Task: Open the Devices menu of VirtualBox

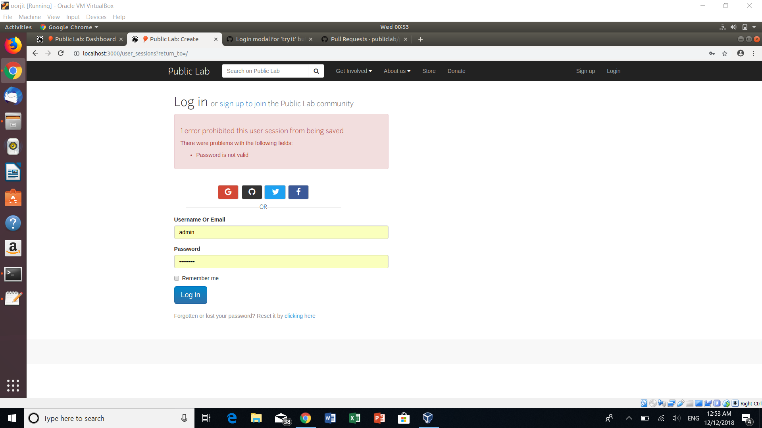Action: point(96,17)
